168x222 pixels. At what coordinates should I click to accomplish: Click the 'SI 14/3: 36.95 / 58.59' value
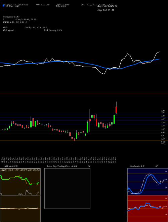26,20
